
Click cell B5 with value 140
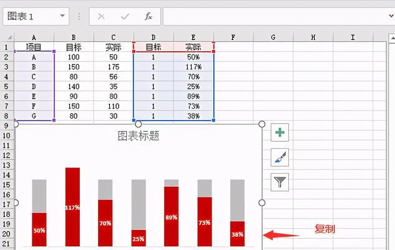[74, 86]
